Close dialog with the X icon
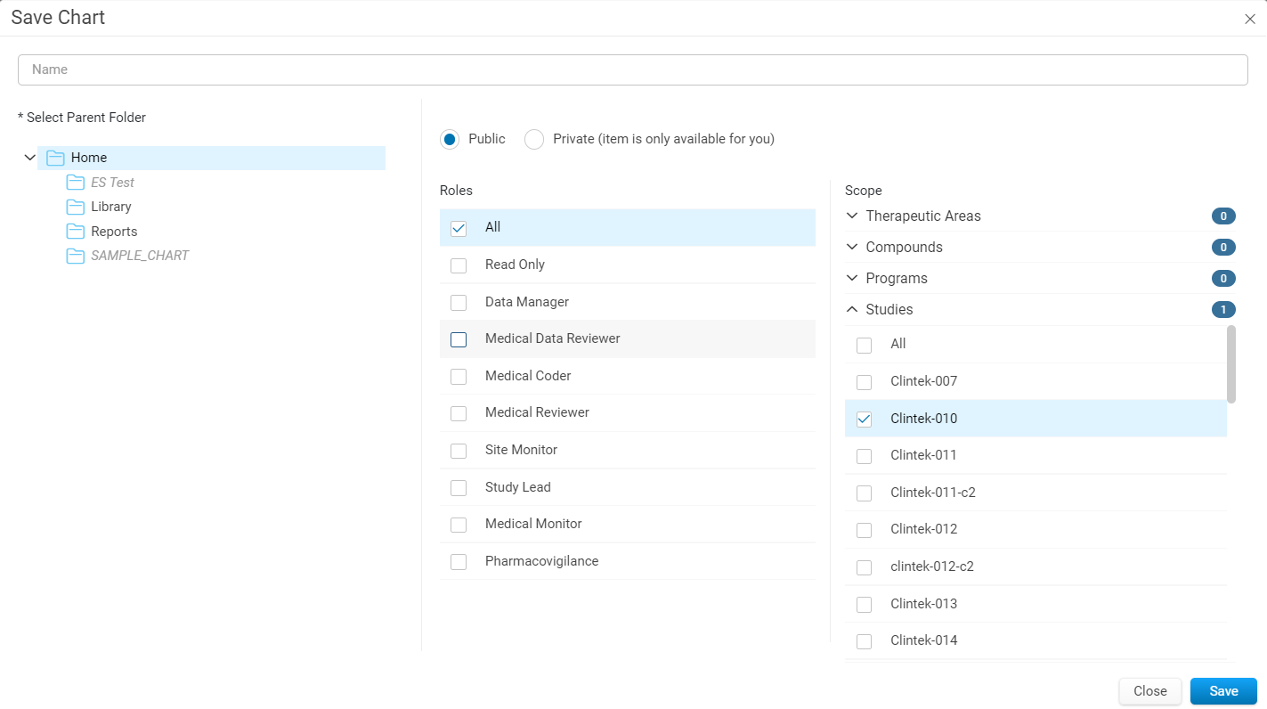The height and width of the screenshot is (709, 1267). (1250, 19)
